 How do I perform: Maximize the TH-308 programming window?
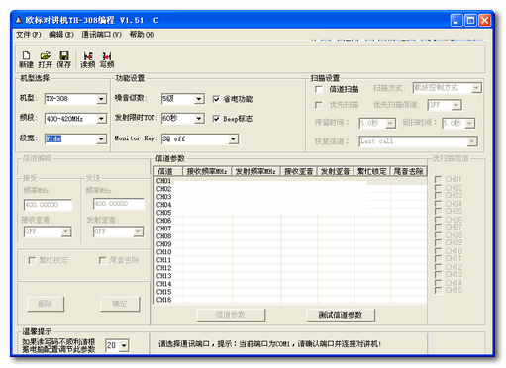coord(470,21)
